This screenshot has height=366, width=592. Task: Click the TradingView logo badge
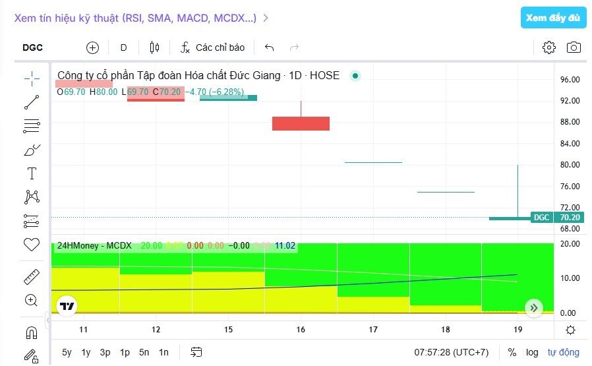point(67,306)
